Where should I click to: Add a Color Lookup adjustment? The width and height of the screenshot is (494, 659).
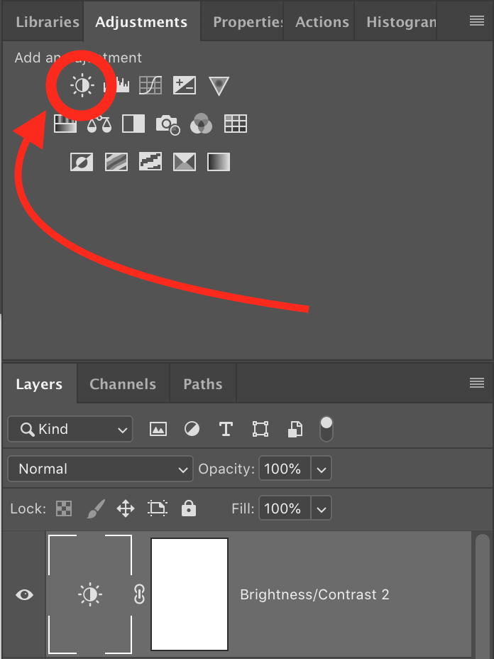(x=236, y=124)
